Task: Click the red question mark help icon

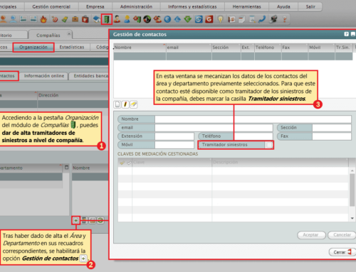Action: 285,19
